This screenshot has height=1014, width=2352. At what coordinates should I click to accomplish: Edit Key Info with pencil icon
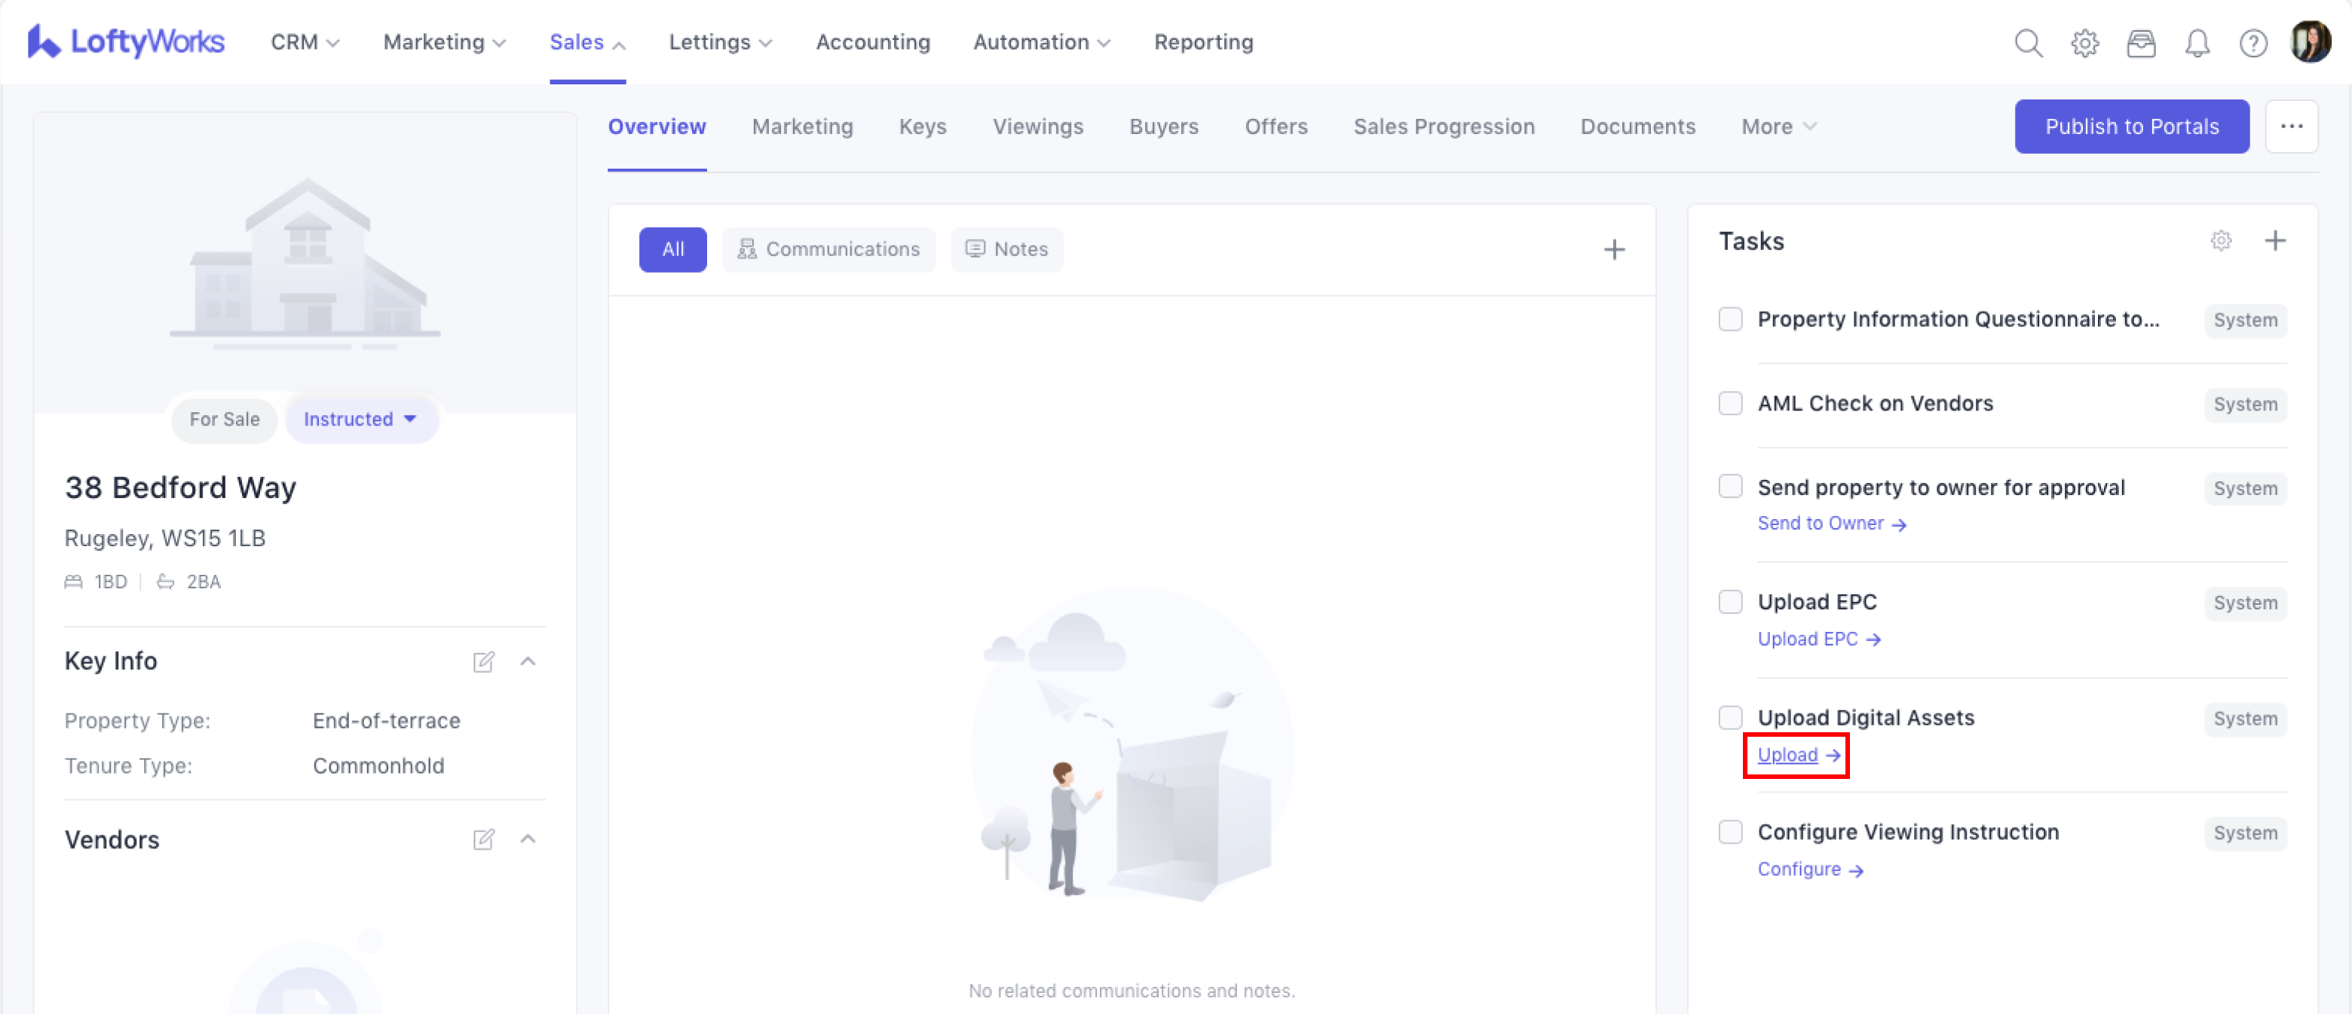click(x=483, y=661)
